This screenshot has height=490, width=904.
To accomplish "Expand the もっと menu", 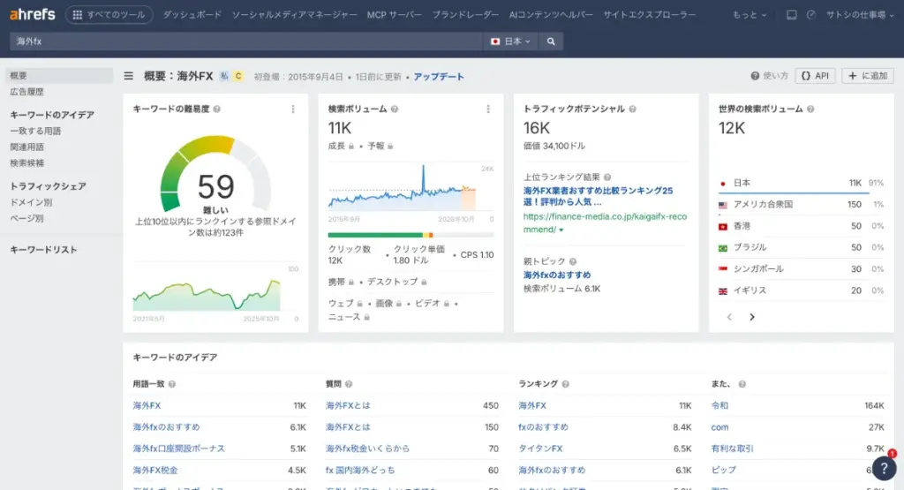I will click(x=750, y=16).
